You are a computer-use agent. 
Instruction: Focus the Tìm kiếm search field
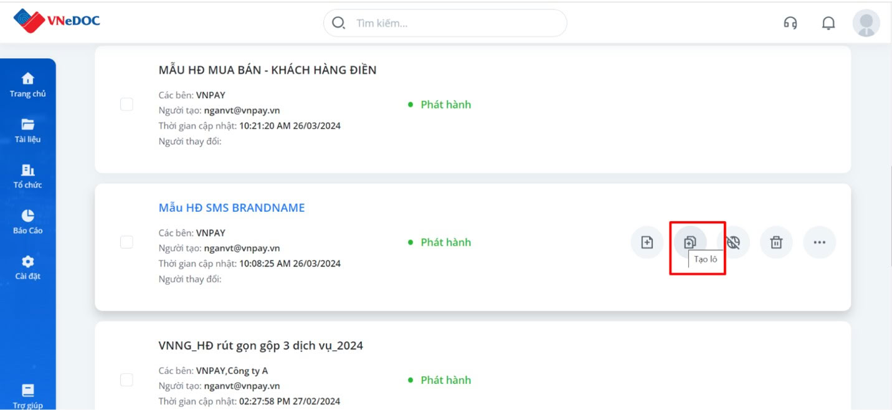coord(445,23)
